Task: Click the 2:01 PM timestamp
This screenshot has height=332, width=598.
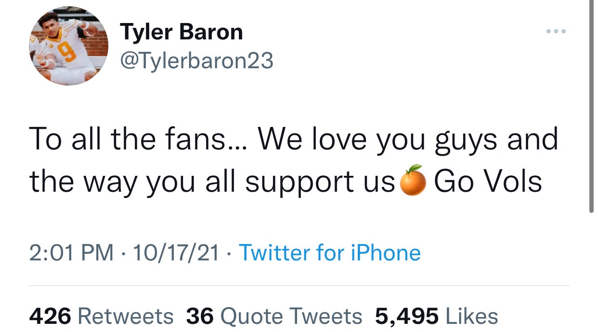Action: tap(71, 252)
